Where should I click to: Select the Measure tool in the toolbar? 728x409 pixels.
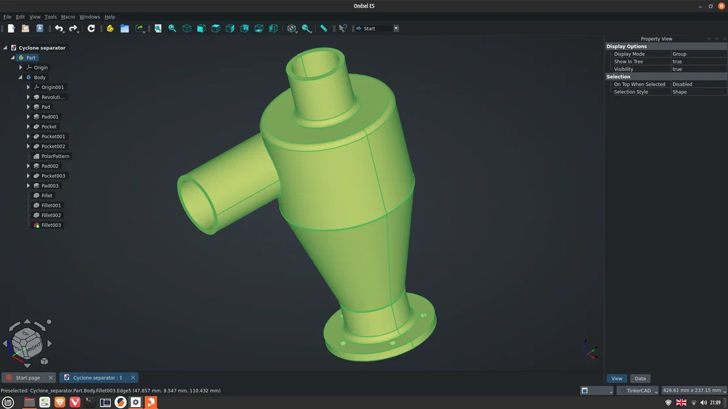tap(323, 28)
